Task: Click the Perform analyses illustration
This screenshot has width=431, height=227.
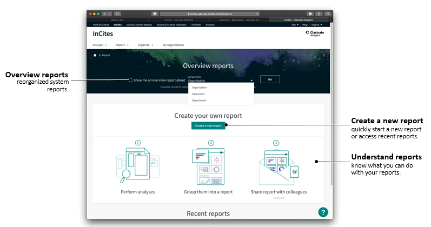Action: pos(138,165)
